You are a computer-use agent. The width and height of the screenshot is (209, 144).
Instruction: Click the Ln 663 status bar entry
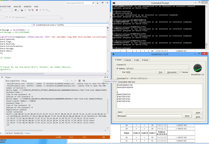58,137
